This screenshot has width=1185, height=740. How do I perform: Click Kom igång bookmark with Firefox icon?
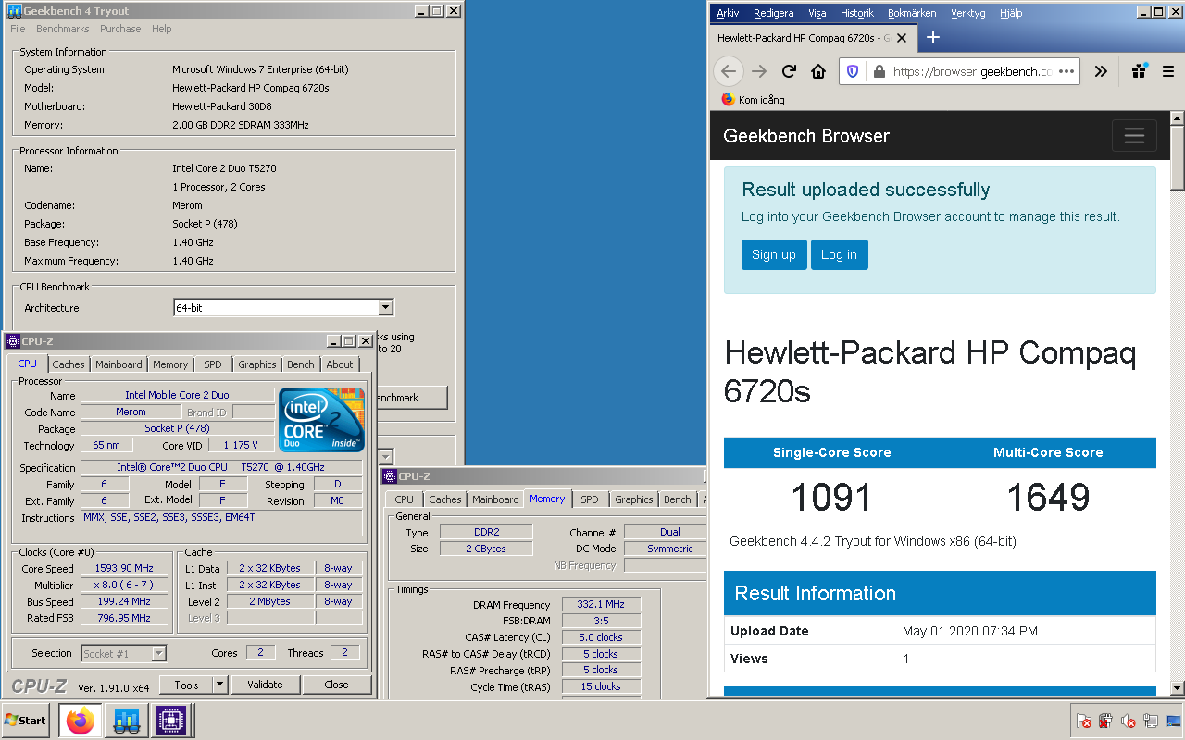(x=752, y=100)
